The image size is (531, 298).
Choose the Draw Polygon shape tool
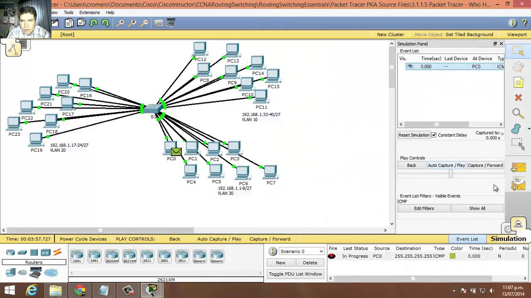[x=516, y=129]
